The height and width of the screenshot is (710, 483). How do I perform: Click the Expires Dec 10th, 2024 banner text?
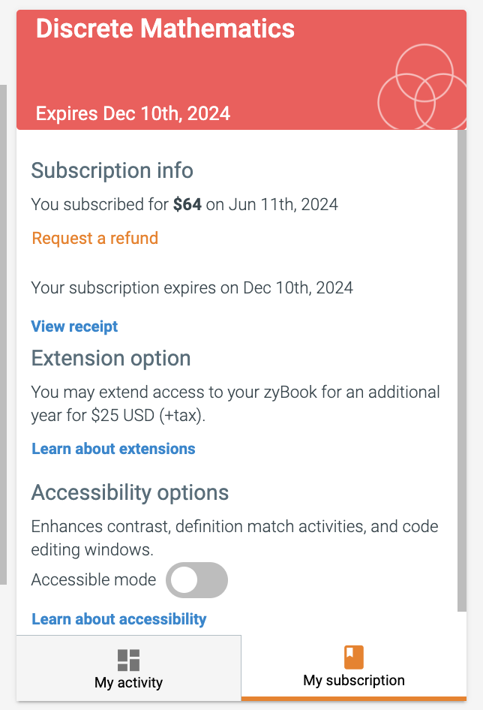coord(133,113)
